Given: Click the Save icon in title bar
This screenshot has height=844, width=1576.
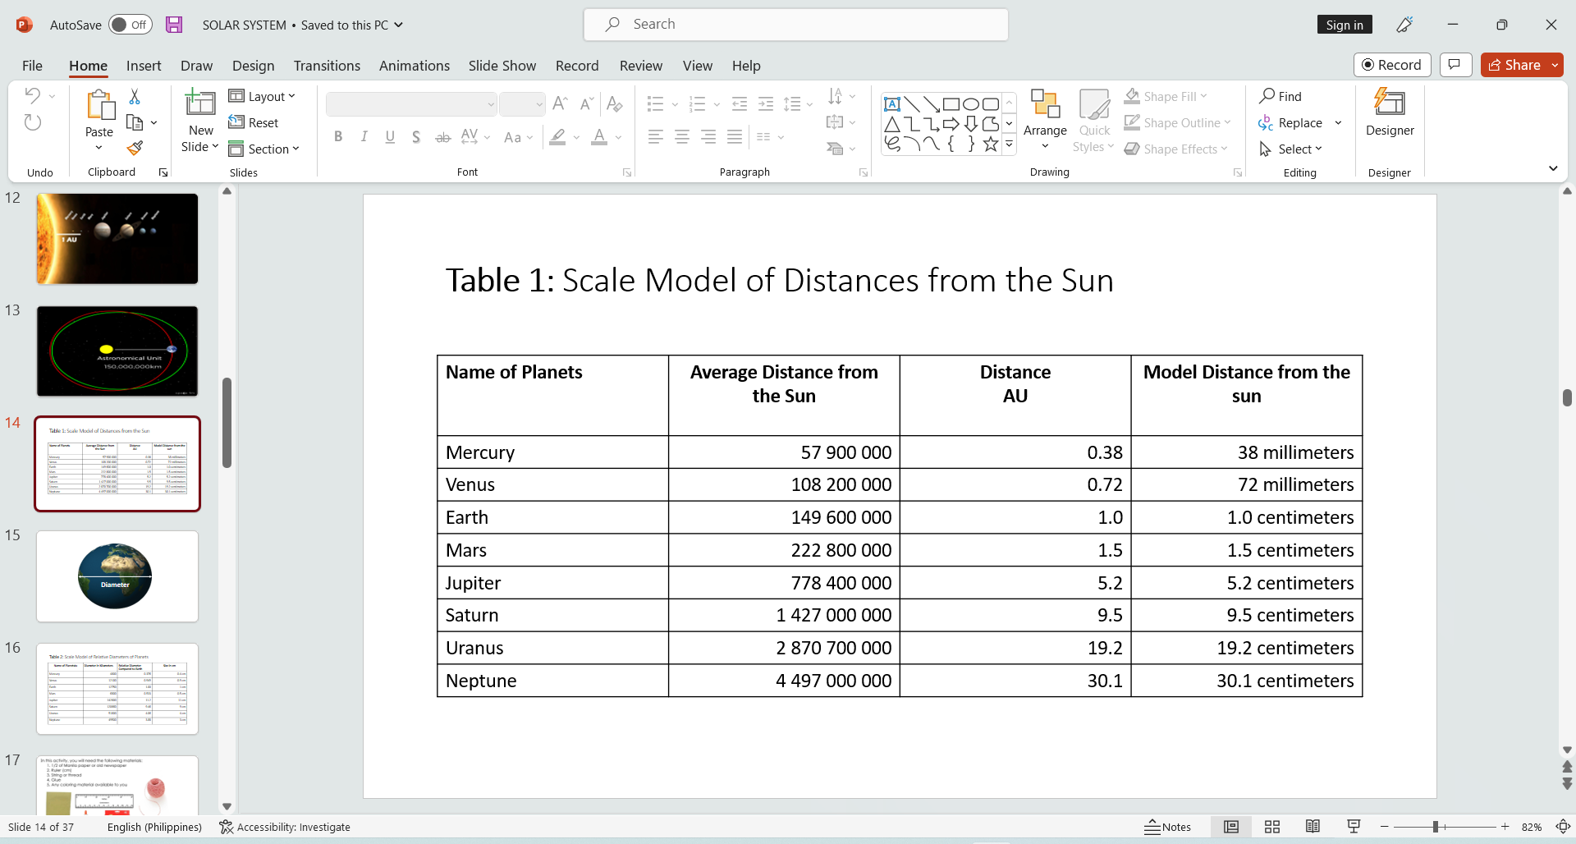Looking at the screenshot, I should tap(174, 25).
